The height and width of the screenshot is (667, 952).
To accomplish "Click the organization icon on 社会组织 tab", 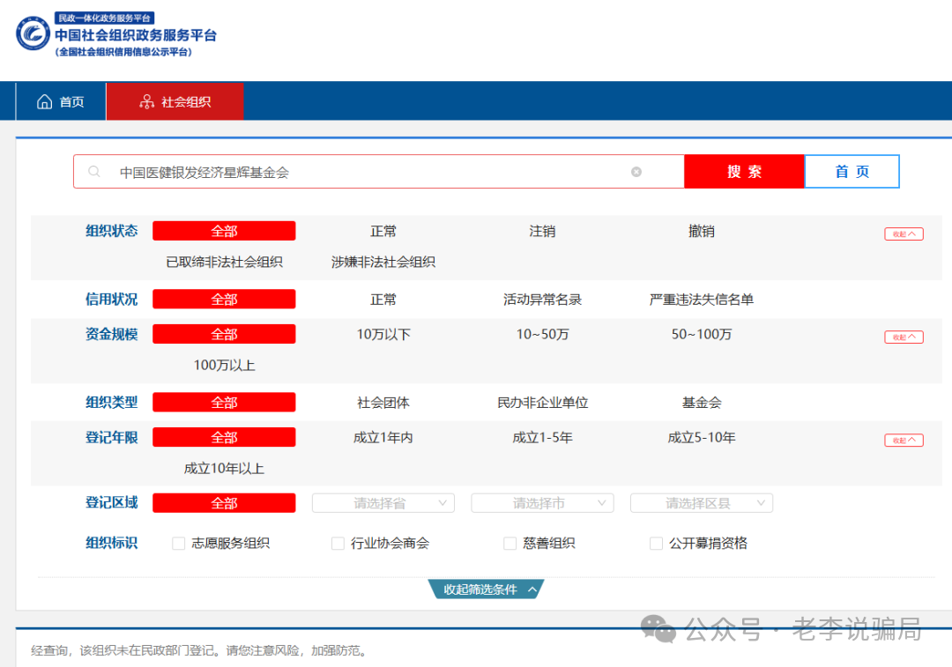I will click(147, 100).
